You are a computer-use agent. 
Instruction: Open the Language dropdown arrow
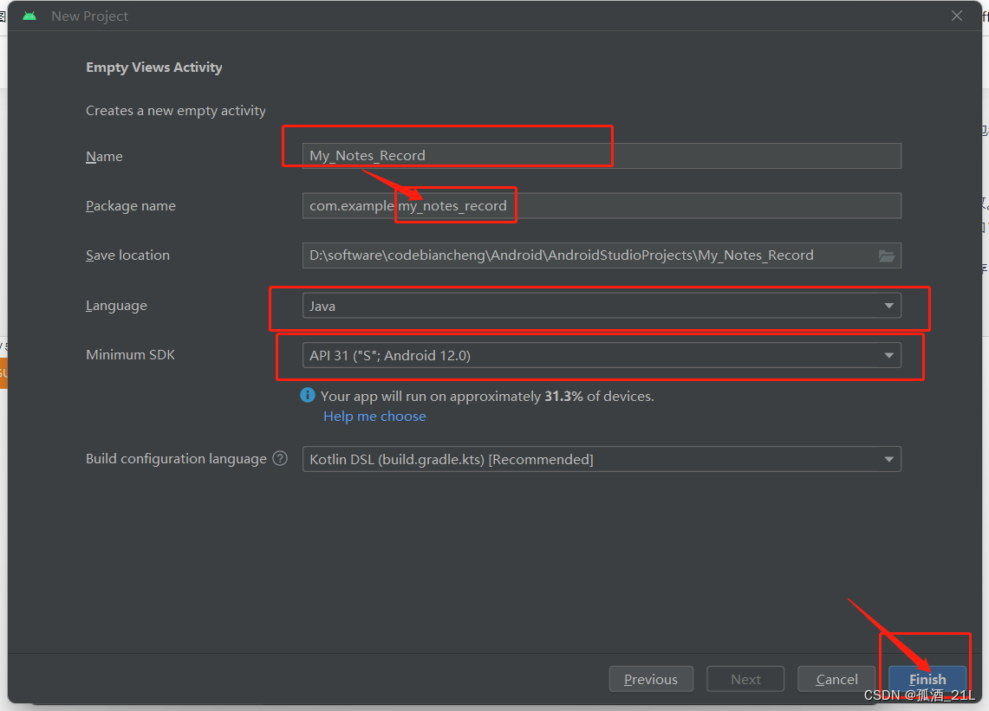pos(888,306)
